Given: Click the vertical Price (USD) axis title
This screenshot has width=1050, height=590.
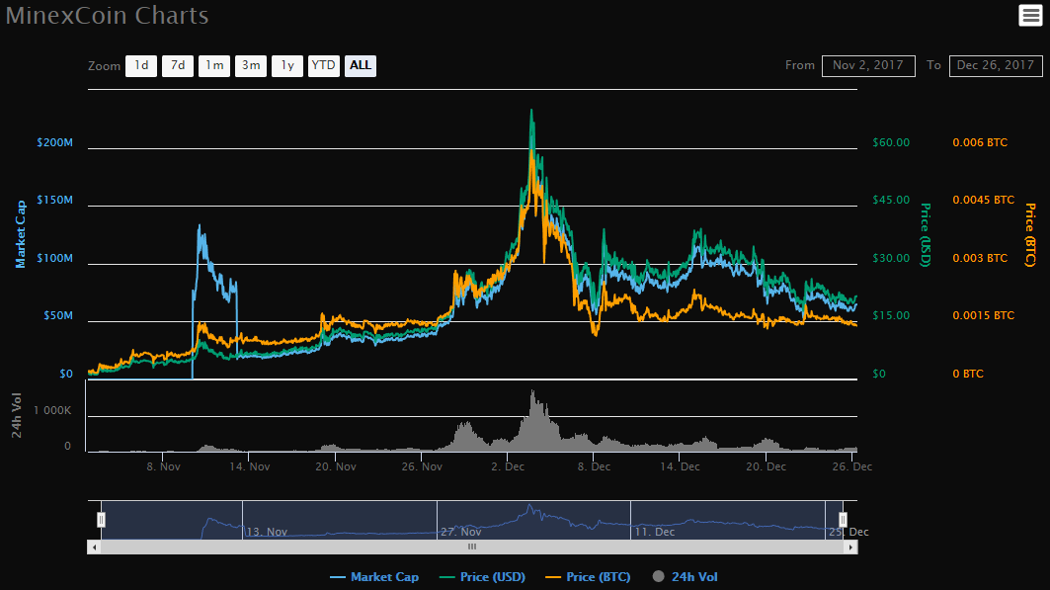Looking at the screenshot, I should click(926, 235).
